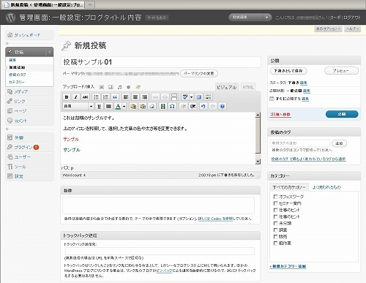Apply the text color A swatch
The width and height of the screenshot is (366, 283).
coord(118,106)
